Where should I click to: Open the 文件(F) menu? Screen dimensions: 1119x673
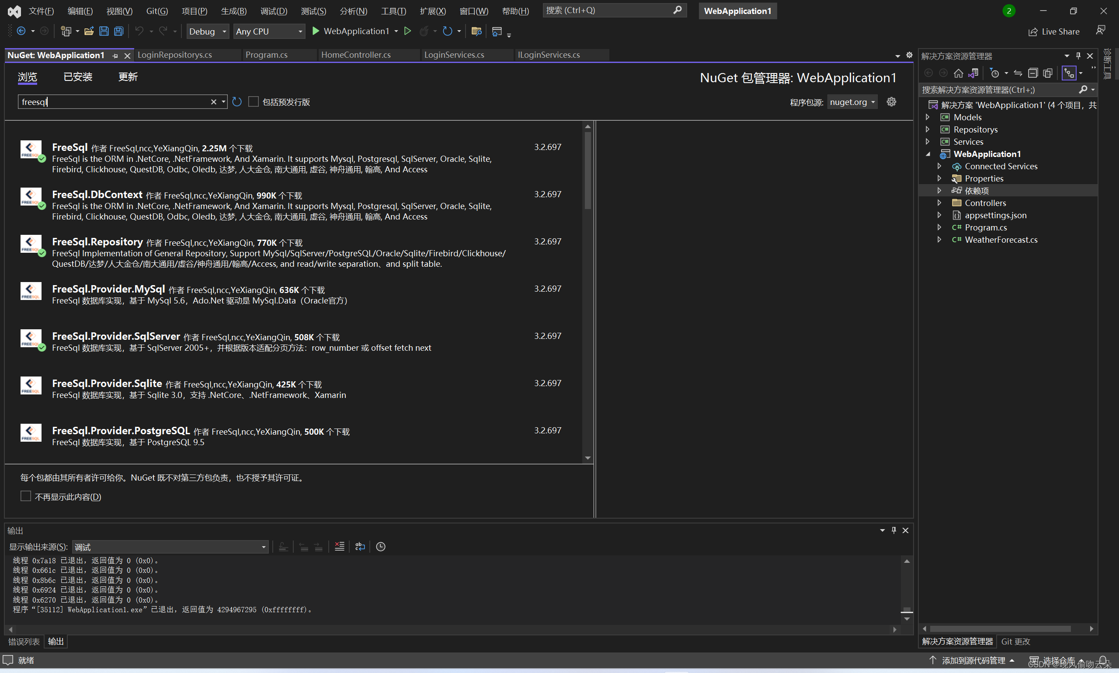[x=41, y=11]
